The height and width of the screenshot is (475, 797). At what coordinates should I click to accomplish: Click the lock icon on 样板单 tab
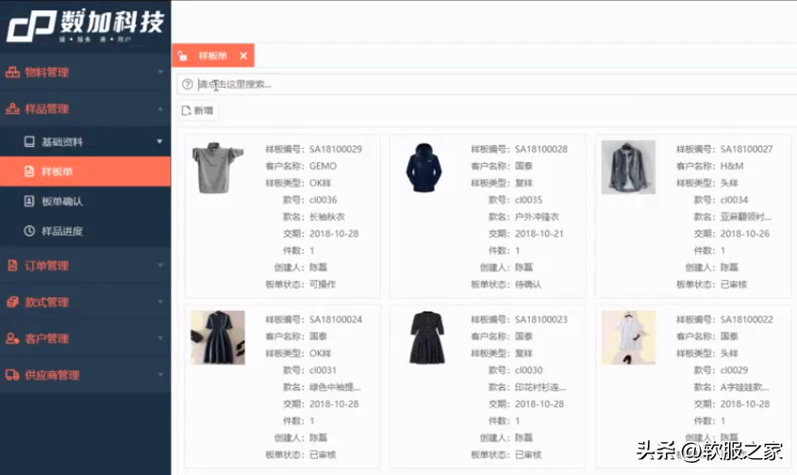(183, 57)
